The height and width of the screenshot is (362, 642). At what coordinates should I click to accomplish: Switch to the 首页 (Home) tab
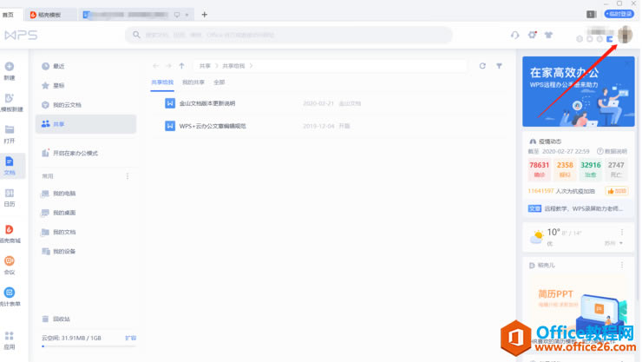[x=8, y=15]
